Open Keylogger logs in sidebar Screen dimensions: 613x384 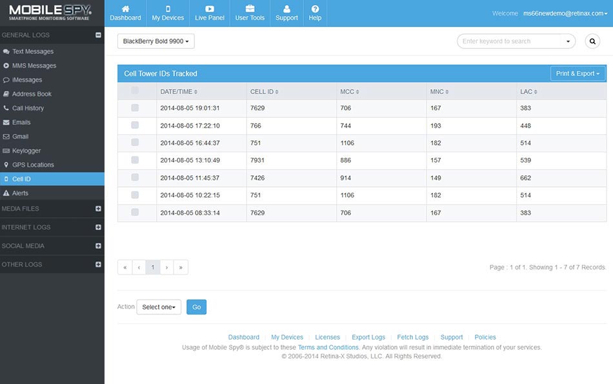[26, 151]
